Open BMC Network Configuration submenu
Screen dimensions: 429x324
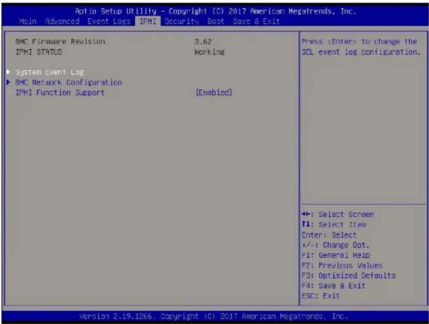click(68, 83)
